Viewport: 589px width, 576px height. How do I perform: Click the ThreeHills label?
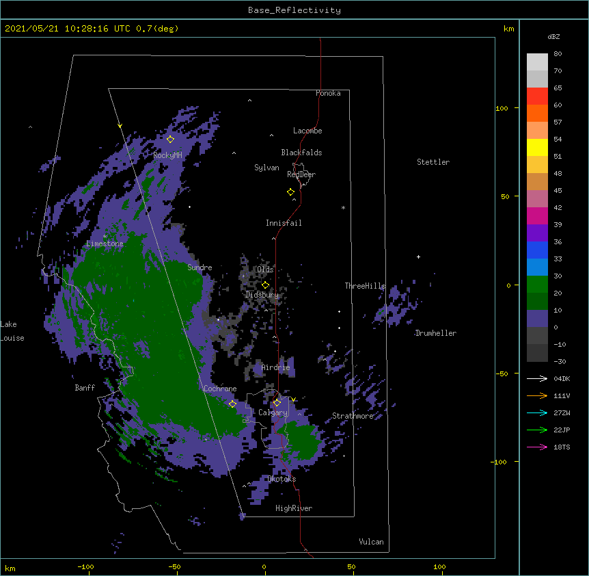click(365, 286)
